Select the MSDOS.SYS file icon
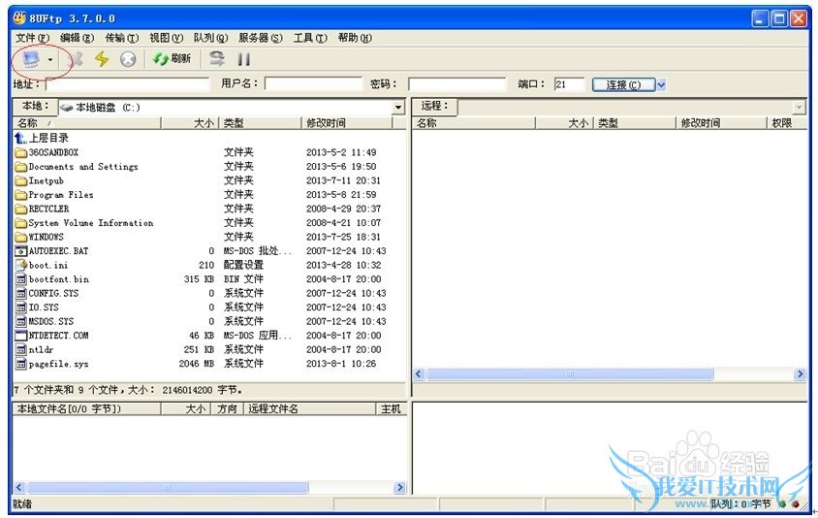Screen dimensions: 818x518 (x=21, y=322)
